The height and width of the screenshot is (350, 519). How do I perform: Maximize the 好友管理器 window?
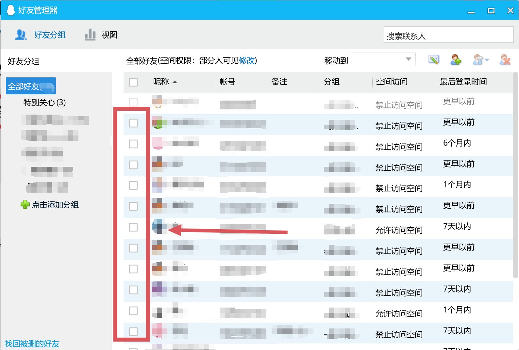point(491,11)
